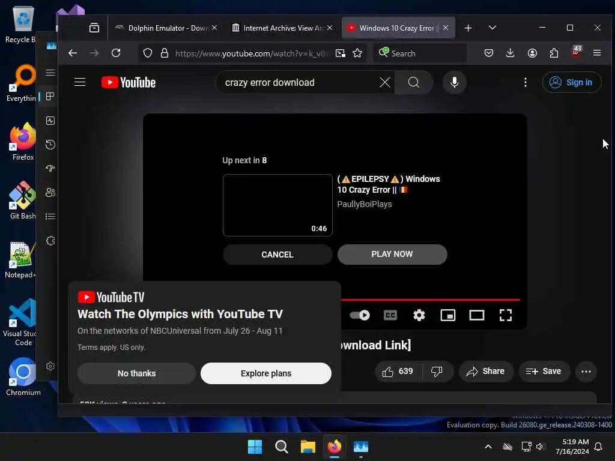The height and width of the screenshot is (461, 615).
Task: Run the YouTube search with magnifier button
Action: (413, 82)
